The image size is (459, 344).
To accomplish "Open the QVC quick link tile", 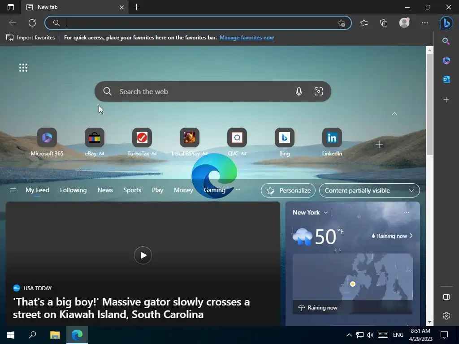I will coord(237,142).
